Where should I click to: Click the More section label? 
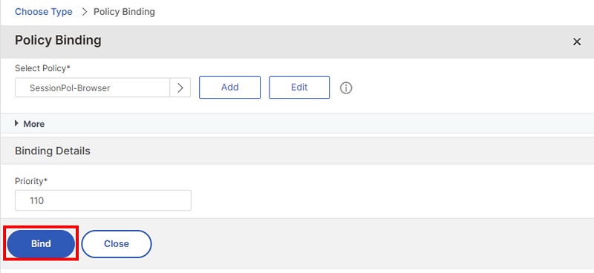pos(33,124)
